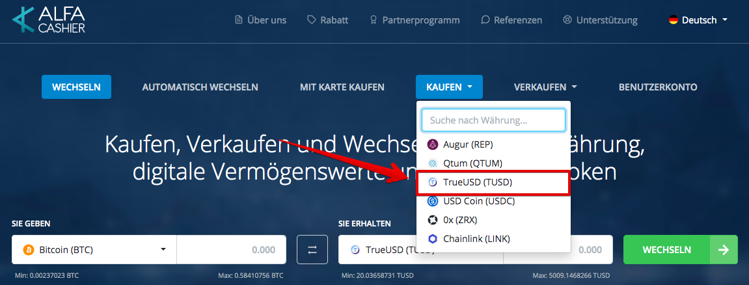
Task: Click the 0x (ZRX) coin icon
Action: (433, 220)
